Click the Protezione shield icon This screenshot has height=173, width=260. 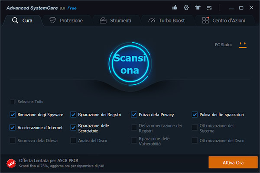click(x=52, y=20)
